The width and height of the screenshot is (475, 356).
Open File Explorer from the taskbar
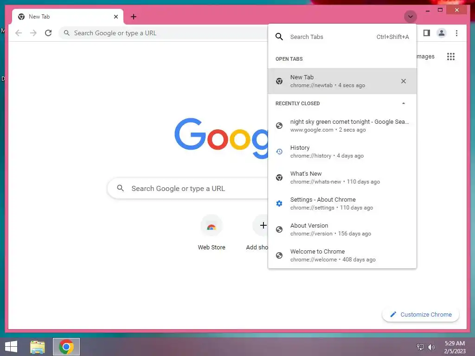pos(38,347)
